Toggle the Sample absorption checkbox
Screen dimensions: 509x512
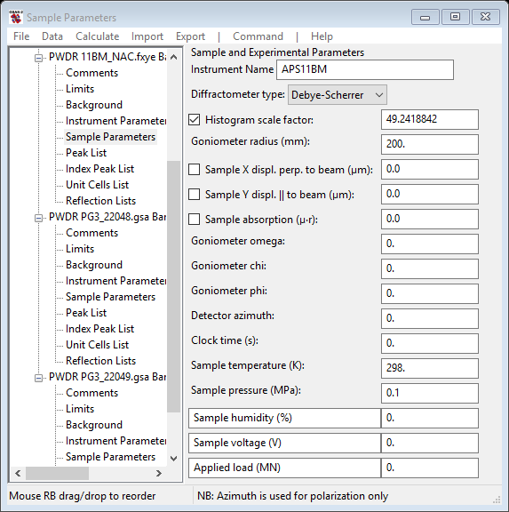(195, 219)
